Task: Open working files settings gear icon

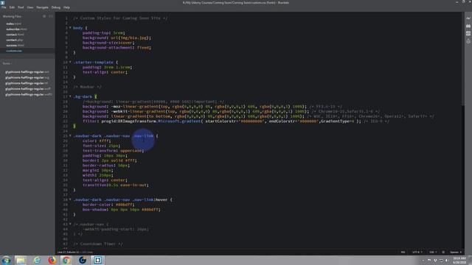Action: pyautogui.click(x=44, y=16)
